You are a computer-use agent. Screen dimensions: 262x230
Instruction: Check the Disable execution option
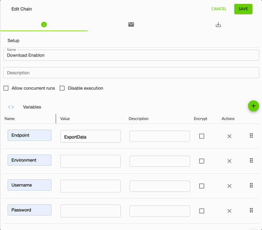click(62, 88)
